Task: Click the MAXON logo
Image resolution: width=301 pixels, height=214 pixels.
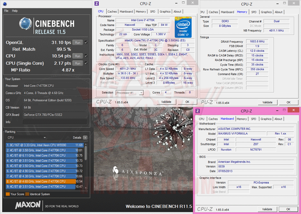Action: [28, 205]
